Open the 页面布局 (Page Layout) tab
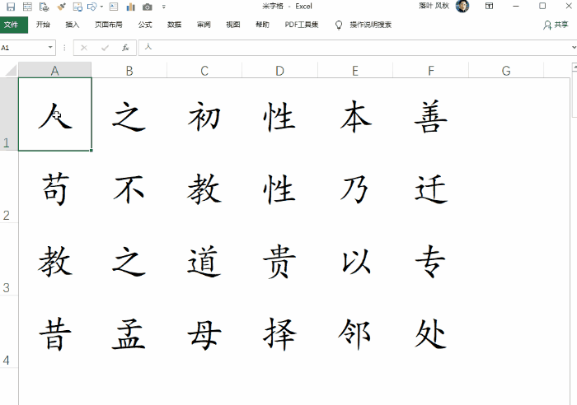 coord(109,25)
